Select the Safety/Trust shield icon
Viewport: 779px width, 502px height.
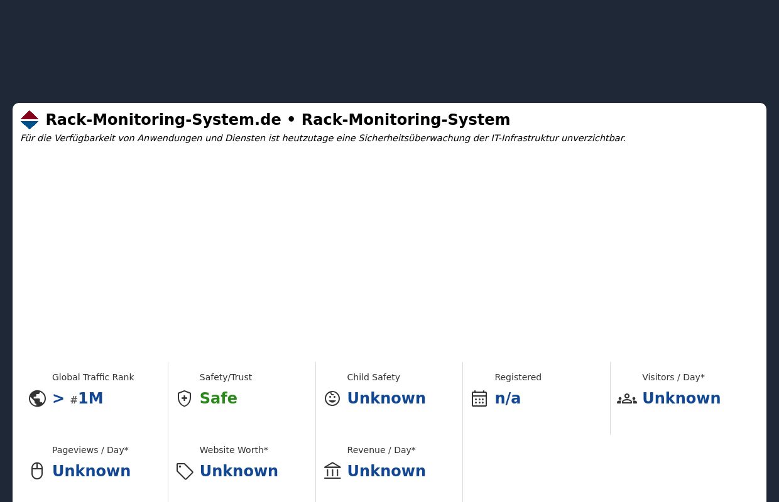pos(184,398)
